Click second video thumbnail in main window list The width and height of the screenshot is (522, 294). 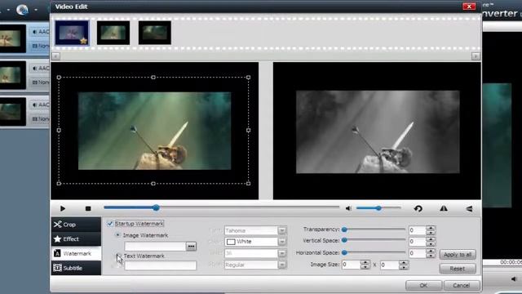click(13, 75)
